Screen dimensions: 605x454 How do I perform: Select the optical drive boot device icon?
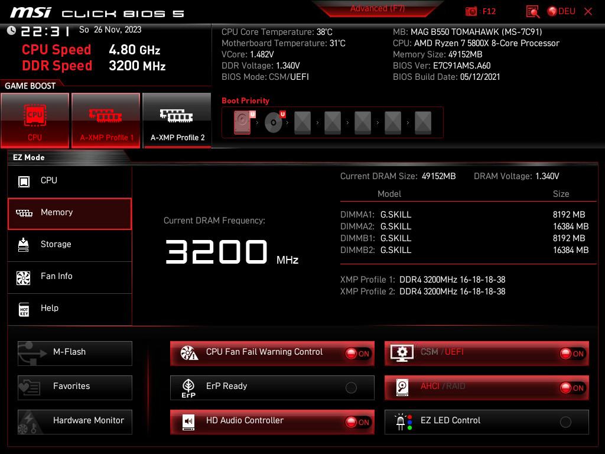(x=274, y=122)
